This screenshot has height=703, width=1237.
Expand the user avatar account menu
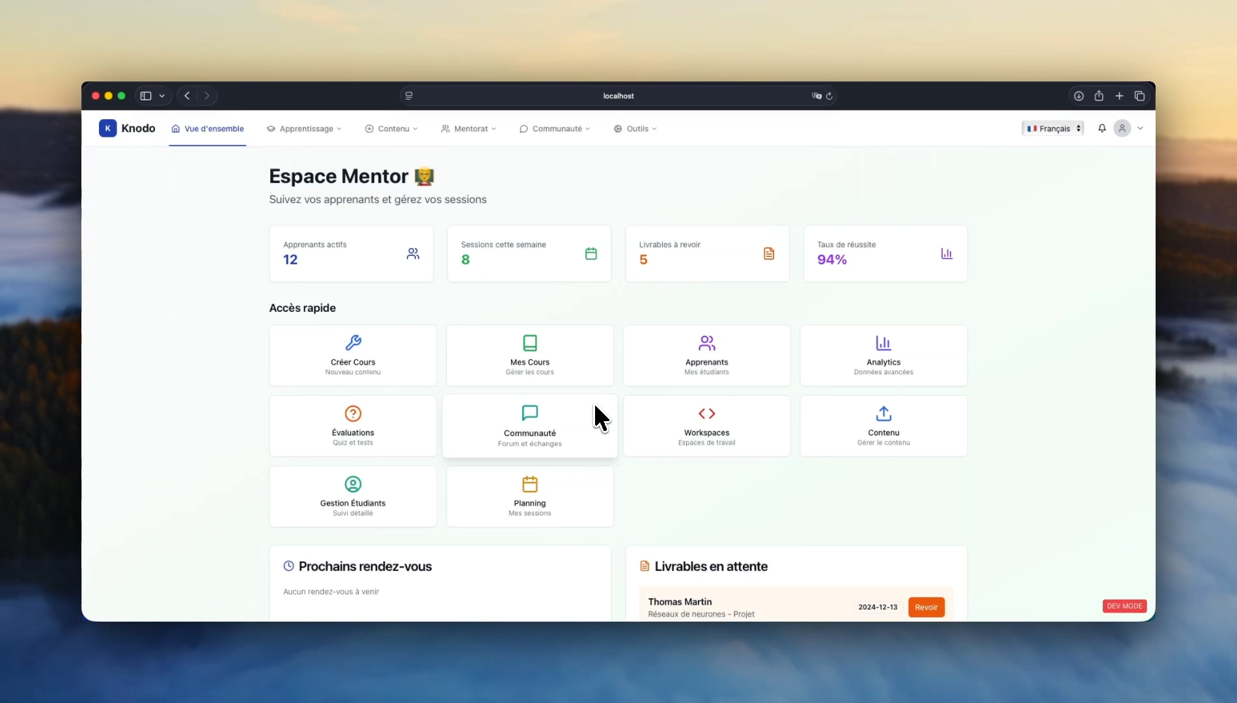[1128, 128]
